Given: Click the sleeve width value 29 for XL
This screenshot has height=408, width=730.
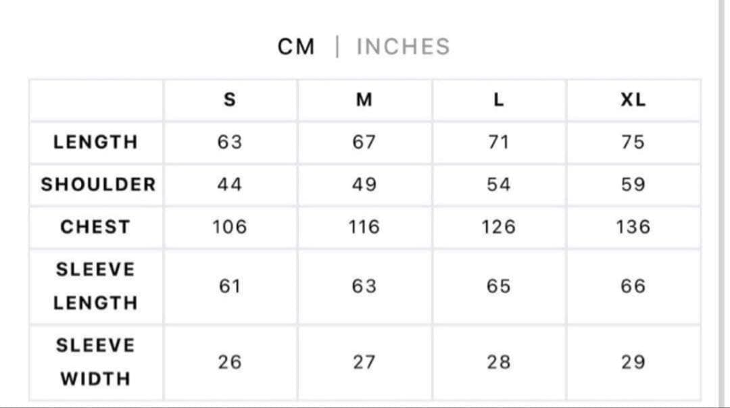Looking at the screenshot, I should pyautogui.click(x=633, y=362).
